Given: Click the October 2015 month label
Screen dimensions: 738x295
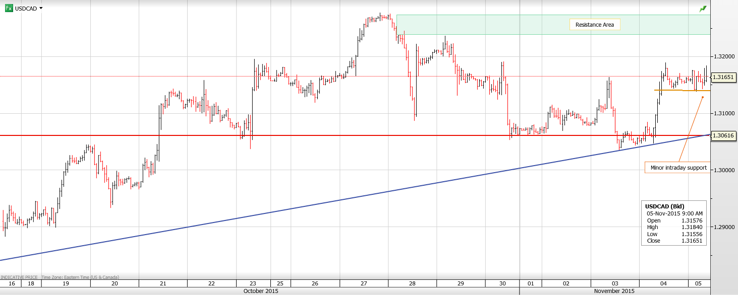Looking at the screenshot, I should [260, 291].
